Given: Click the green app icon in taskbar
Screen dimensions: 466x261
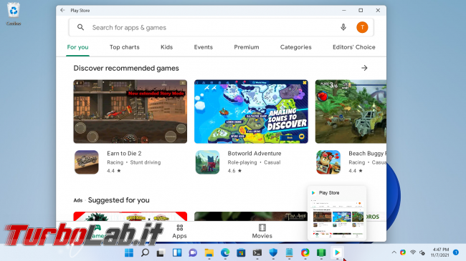Looking at the screenshot, I should click(x=321, y=252).
